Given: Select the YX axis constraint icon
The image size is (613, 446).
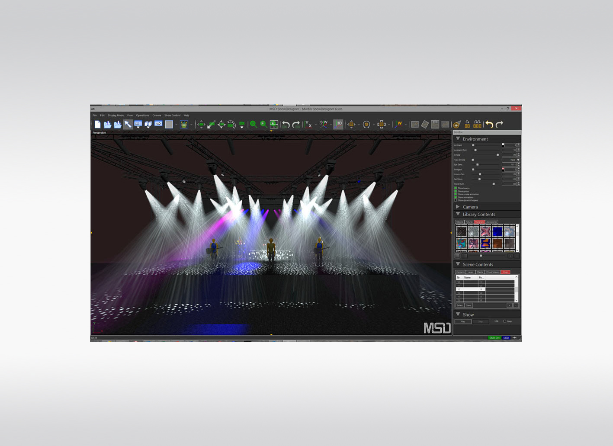Looking at the screenshot, I should coord(308,124).
